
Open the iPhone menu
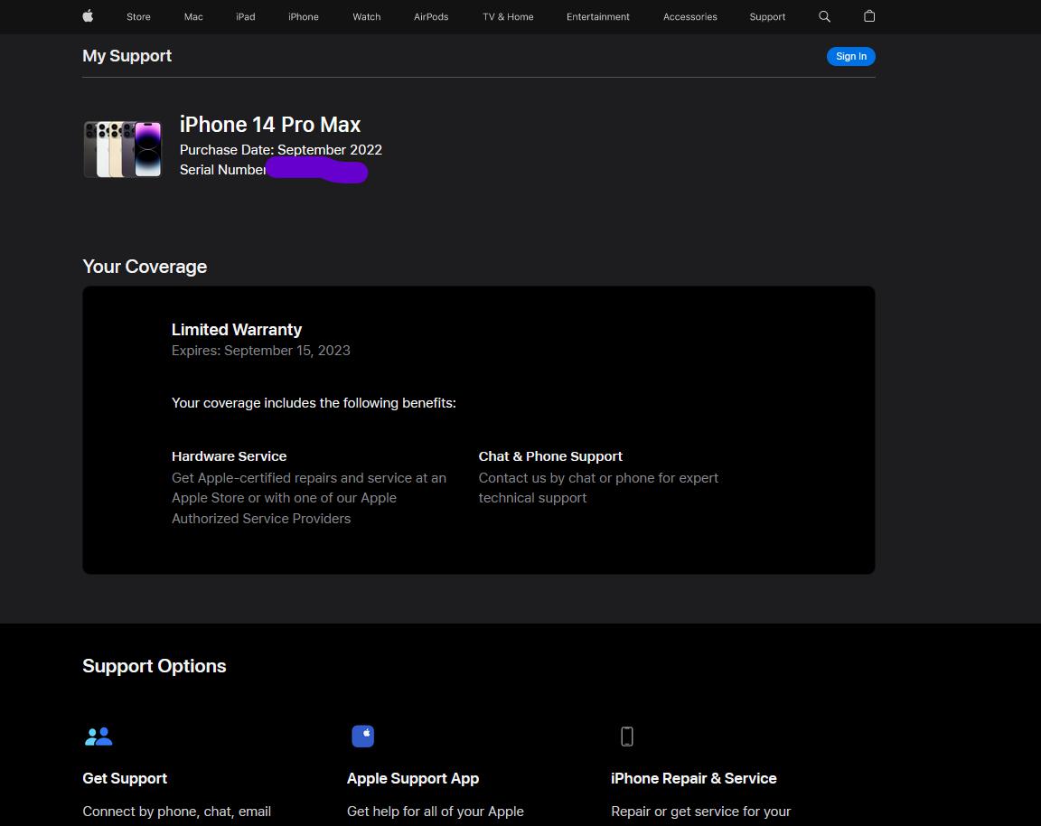(x=304, y=16)
